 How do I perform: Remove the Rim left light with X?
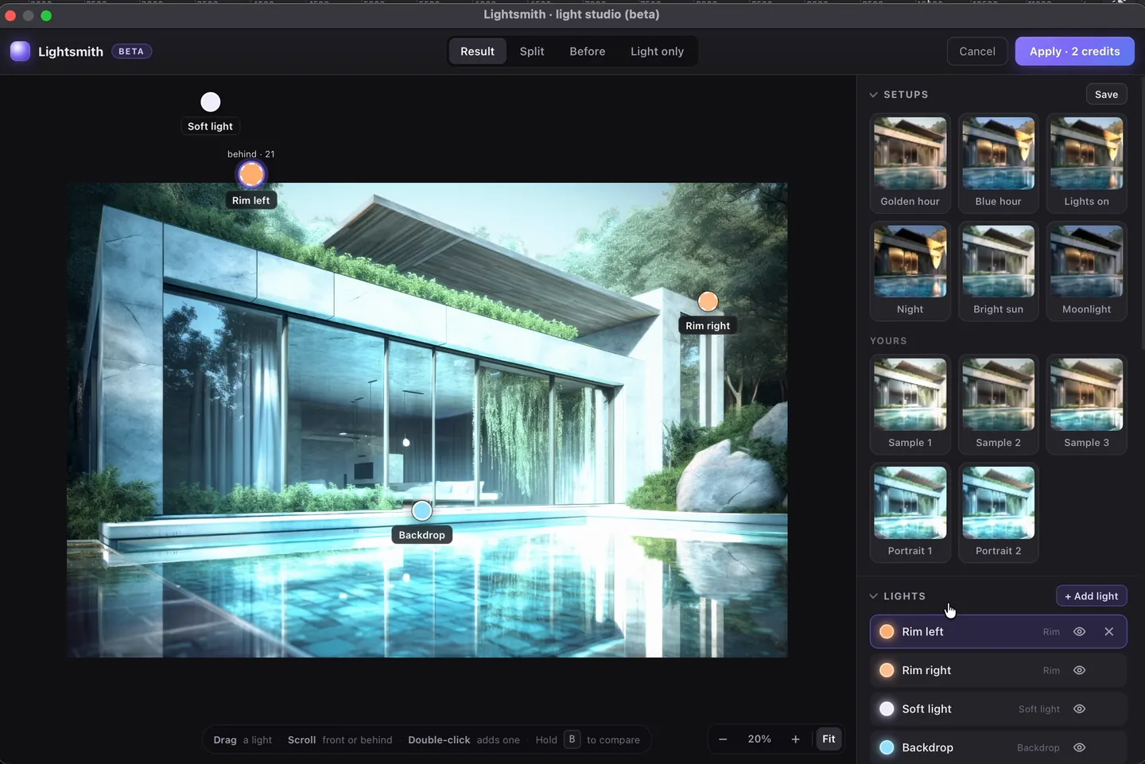pyautogui.click(x=1109, y=632)
